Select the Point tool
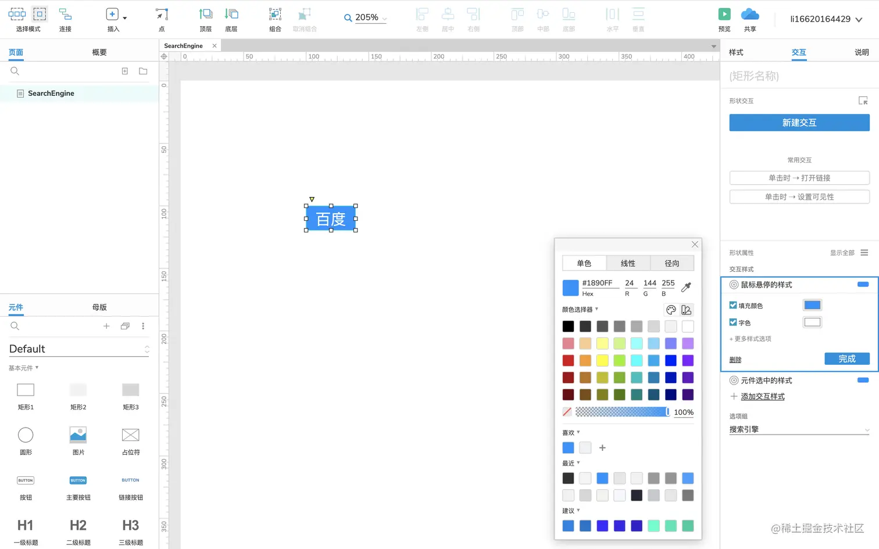This screenshot has height=549, width=879. 162,19
